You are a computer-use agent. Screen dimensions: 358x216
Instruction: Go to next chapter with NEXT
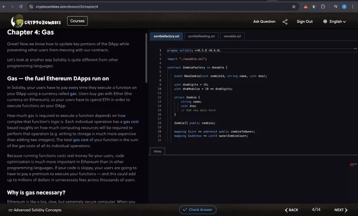pyautogui.click(x=341, y=210)
